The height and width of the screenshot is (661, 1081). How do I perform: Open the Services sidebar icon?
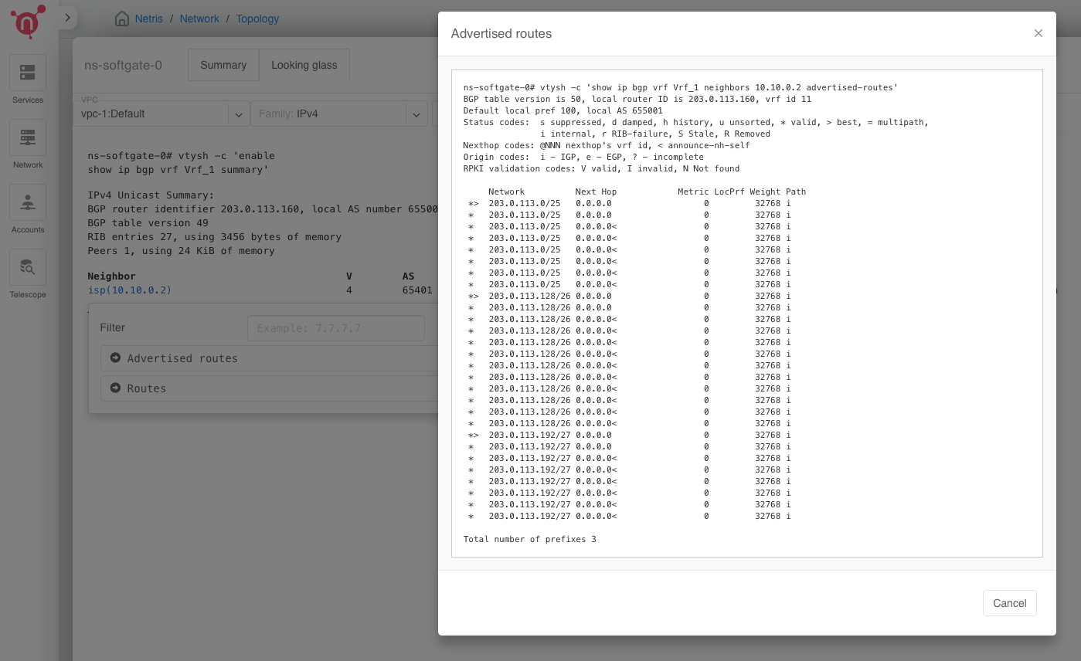pos(28,73)
